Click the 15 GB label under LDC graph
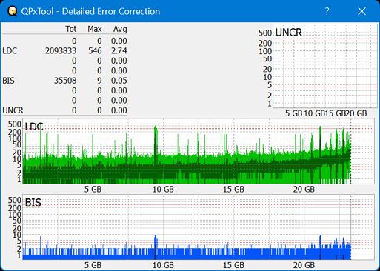380x271 pixels. point(233,190)
